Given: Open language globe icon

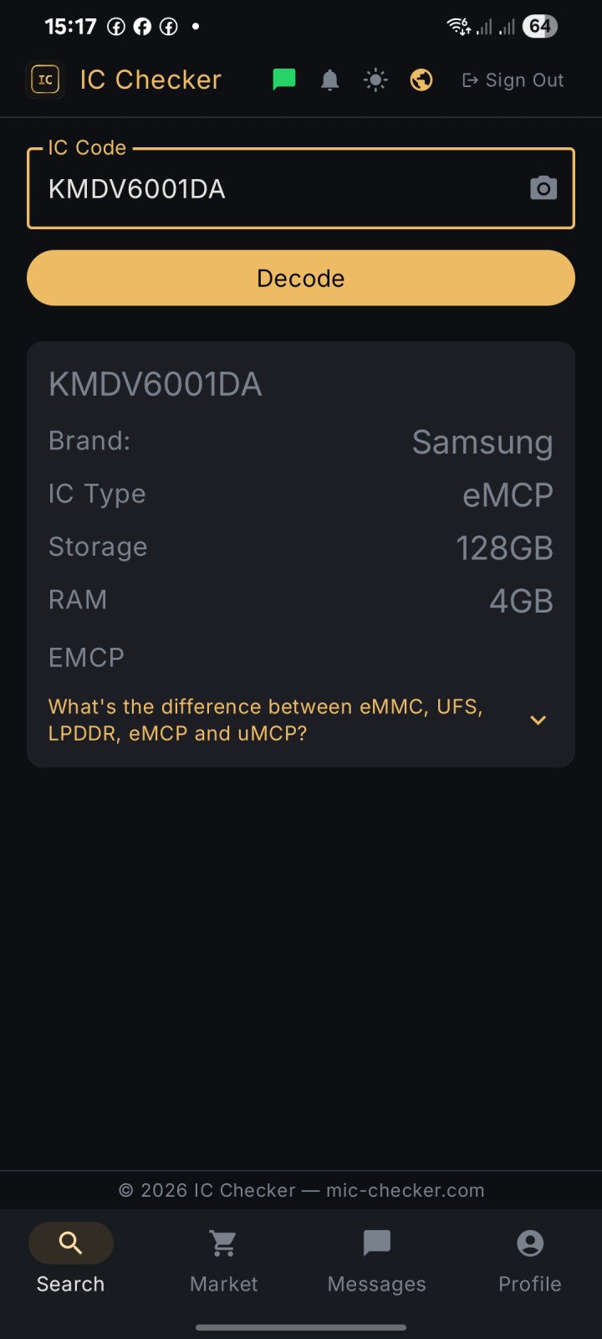Looking at the screenshot, I should (x=421, y=80).
